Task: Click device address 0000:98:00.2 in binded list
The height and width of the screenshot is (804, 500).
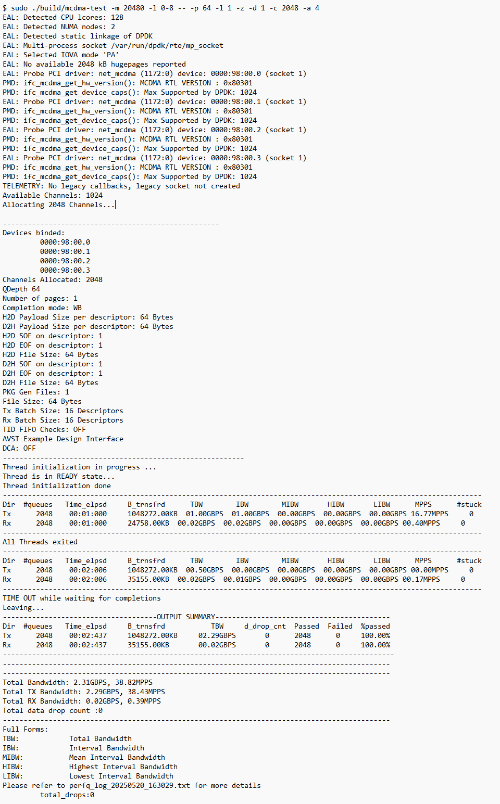Action: [65, 261]
